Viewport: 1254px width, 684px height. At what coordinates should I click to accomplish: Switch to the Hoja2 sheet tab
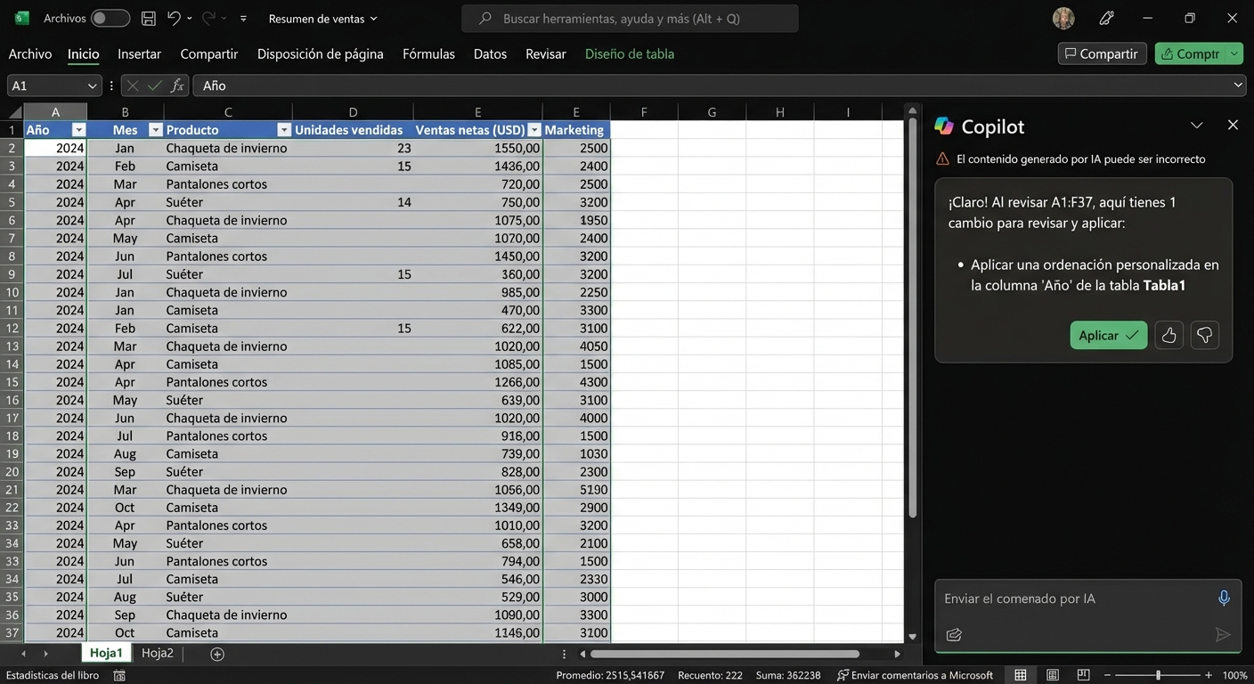[x=158, y=653]
